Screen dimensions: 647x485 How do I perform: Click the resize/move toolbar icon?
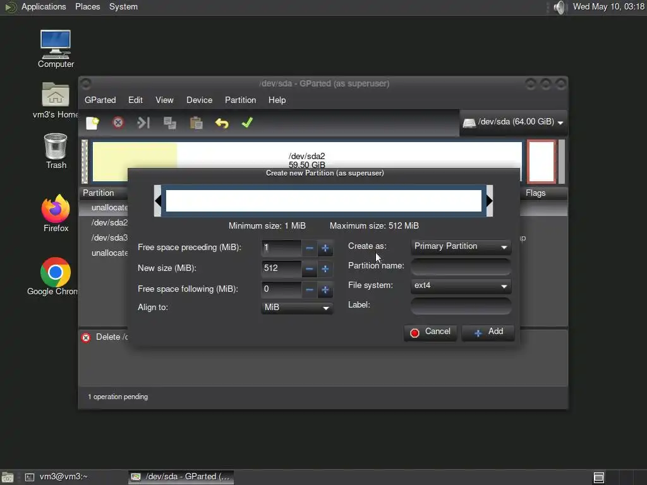(x=143, y=123)
